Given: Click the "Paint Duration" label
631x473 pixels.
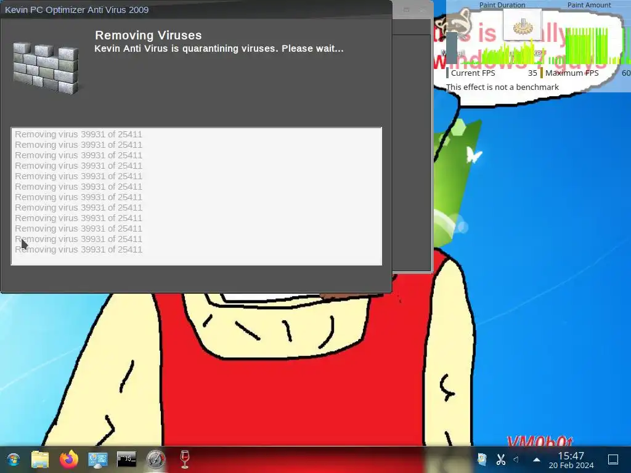Looking at the screenshot, I should click(x=502, y=5).
